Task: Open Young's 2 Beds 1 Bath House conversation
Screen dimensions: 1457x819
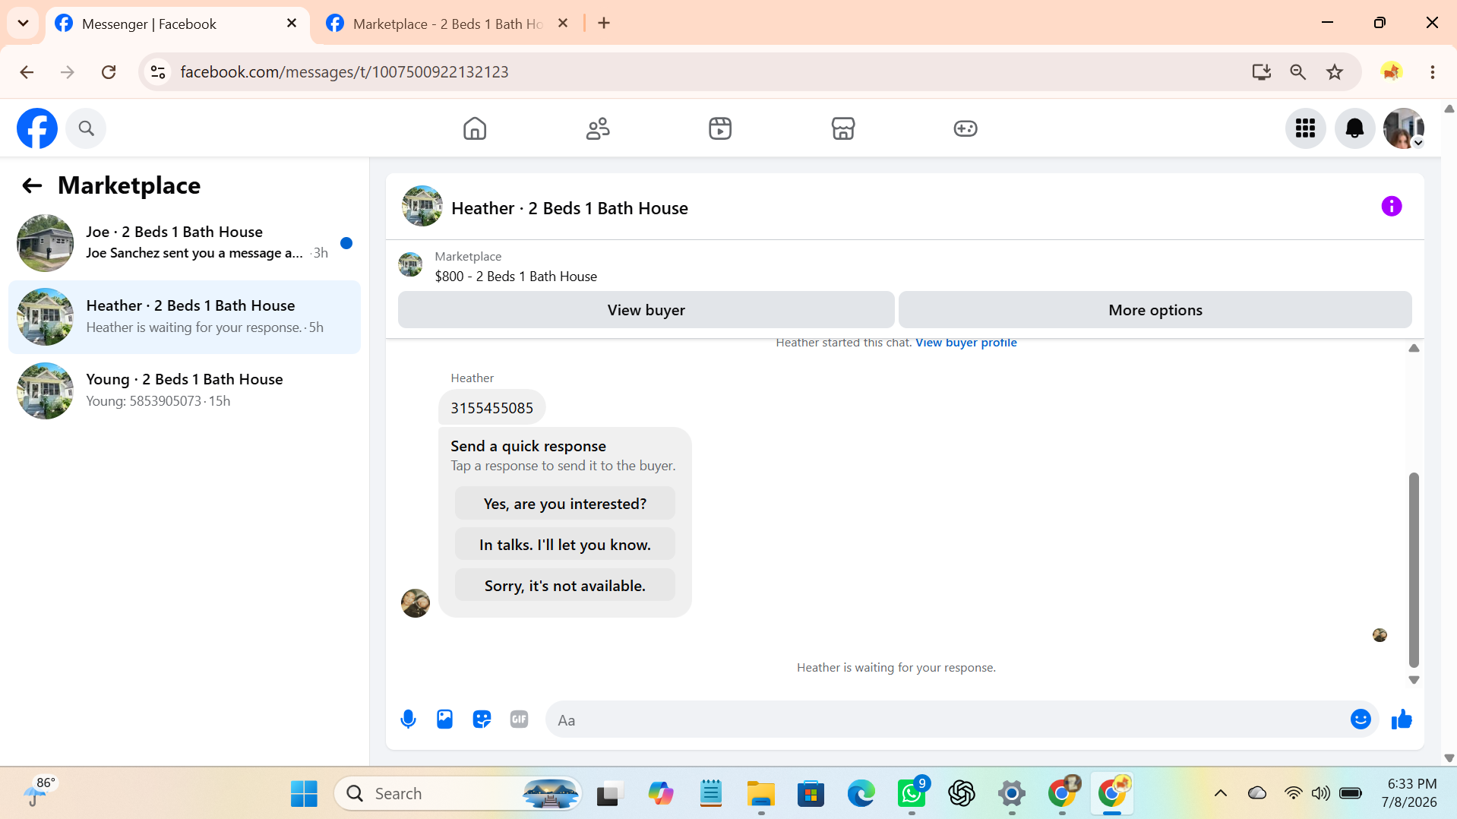Action: point(185,391)
